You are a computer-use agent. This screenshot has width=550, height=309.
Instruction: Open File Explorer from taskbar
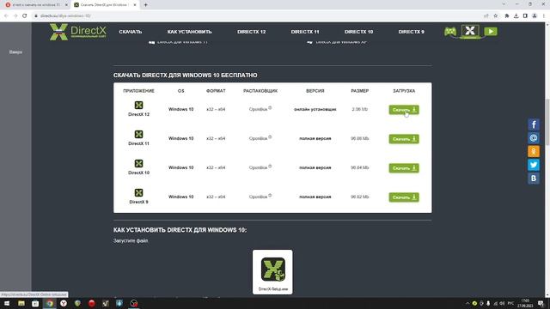(x=21, y=303)
